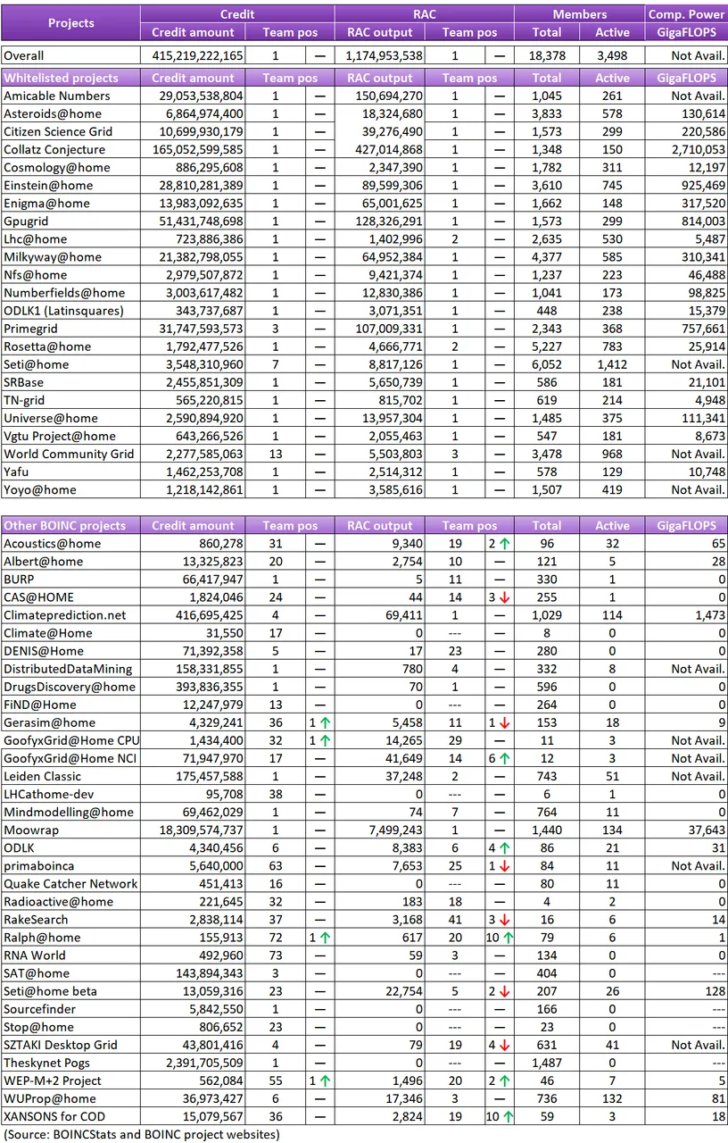Click the Yoyo@home project name
The width and height of the screenshot is (728, 1143).
pyautogui.click(x=39, y=489)
